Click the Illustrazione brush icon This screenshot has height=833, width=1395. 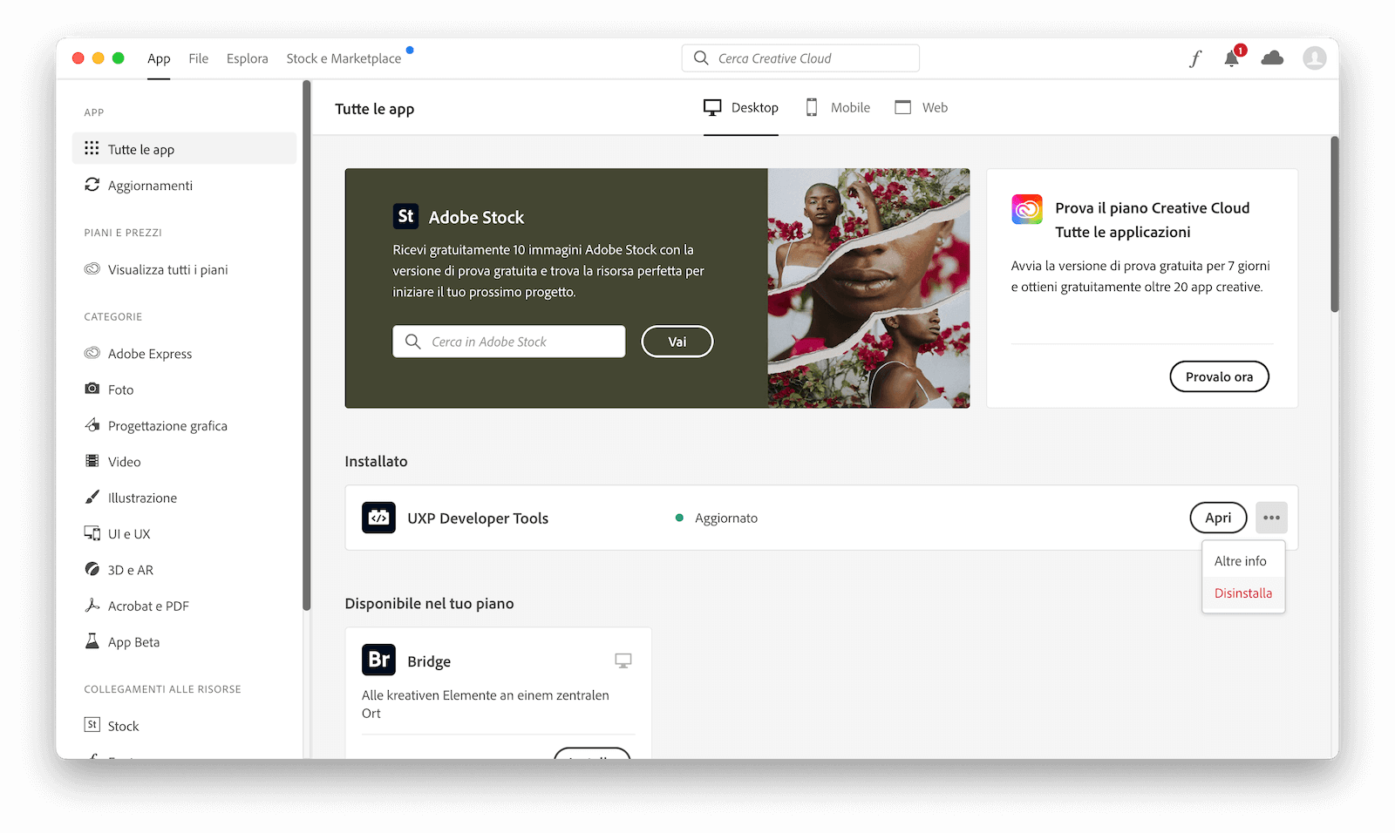92,497
